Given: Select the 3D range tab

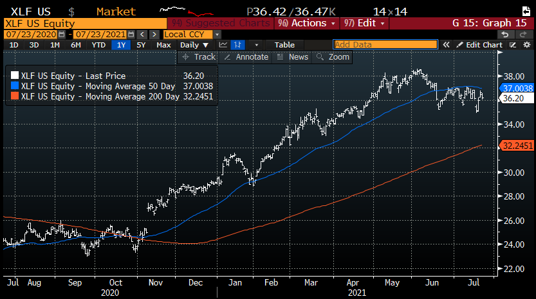Looking at the screenshot, I should 34,45.
